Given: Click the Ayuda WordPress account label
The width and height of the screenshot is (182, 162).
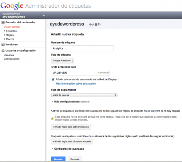Looking at the screenshot, I should pyautogui.click(x=11, y=14).
